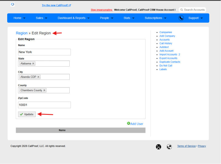Open Terms of Service link

(x=186, y=146)
